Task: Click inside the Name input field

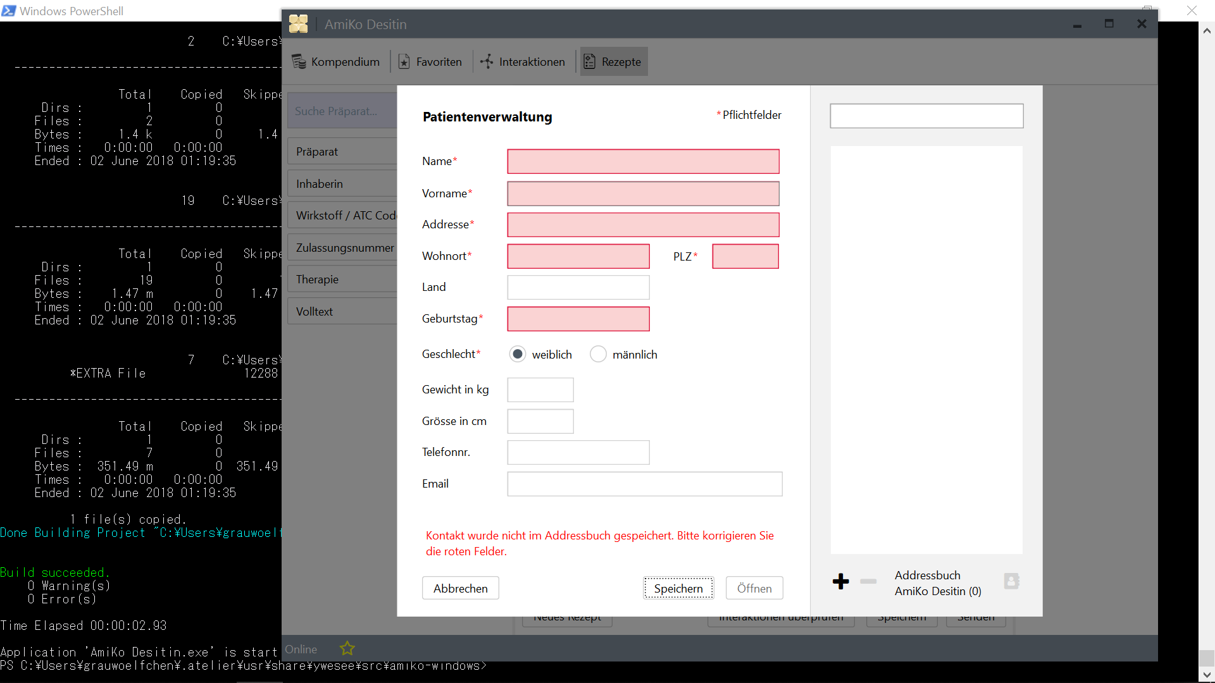Action: coord(642,161)
